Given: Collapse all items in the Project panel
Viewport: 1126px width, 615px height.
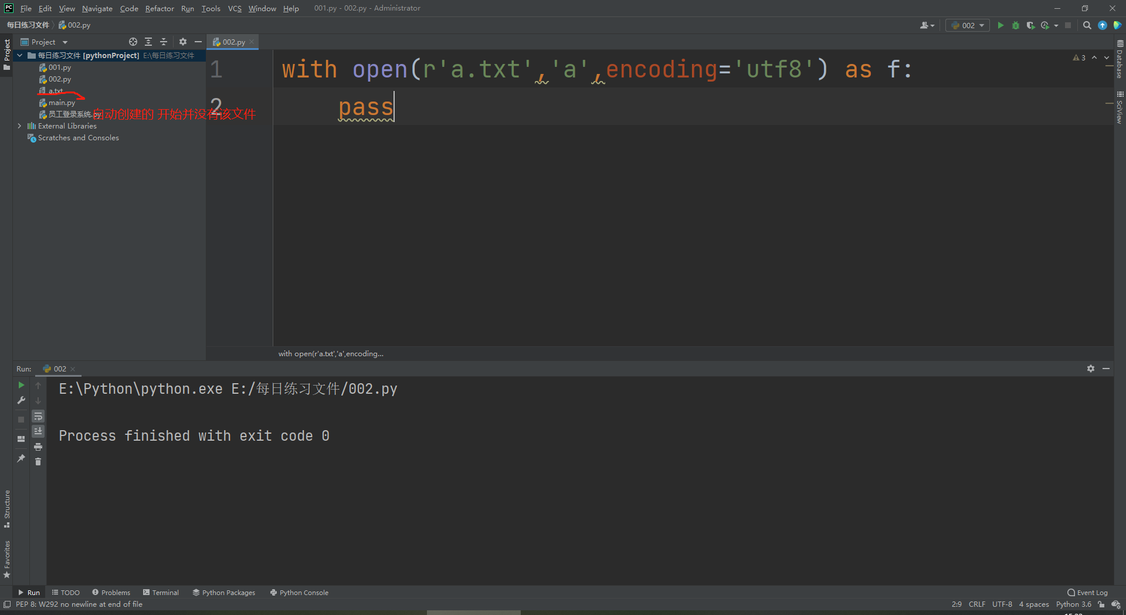Looking at the screenshot, I should pos(164,42).
